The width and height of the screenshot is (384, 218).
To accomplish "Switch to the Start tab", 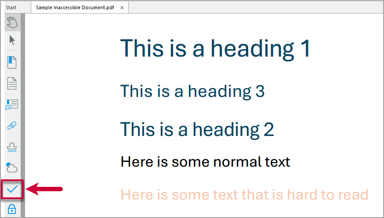I will (11, 7).
